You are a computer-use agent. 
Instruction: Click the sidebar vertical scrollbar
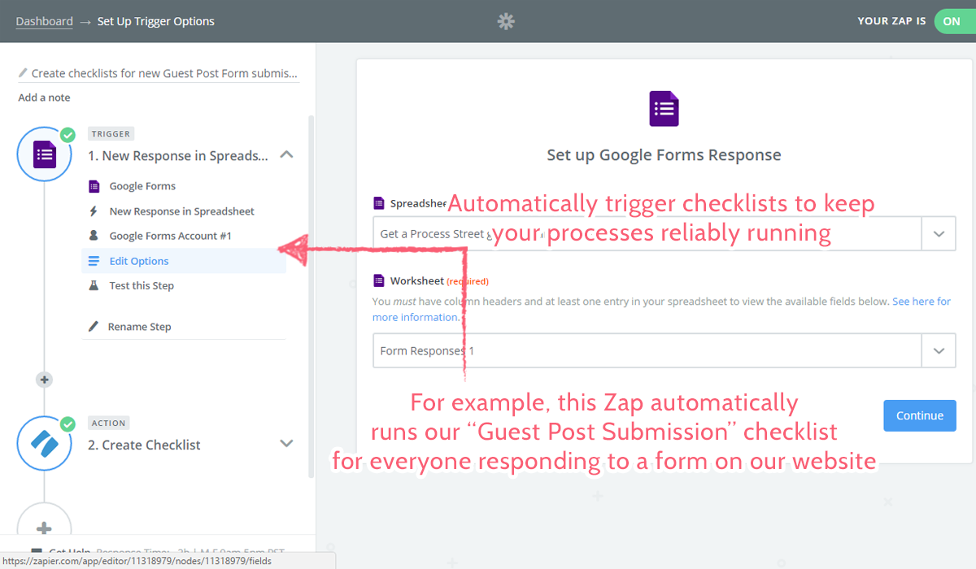point(312,297)
